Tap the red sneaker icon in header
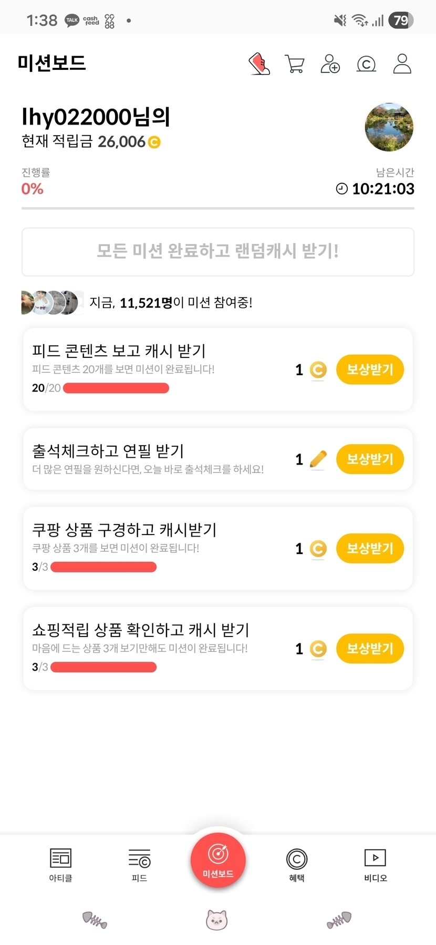436x945 pixels. 259,64
